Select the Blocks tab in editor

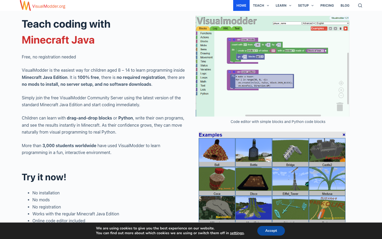click(x=203, y=28)
